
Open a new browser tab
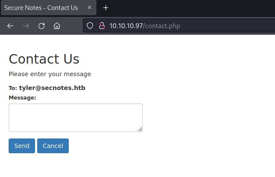tap(106, 8)
